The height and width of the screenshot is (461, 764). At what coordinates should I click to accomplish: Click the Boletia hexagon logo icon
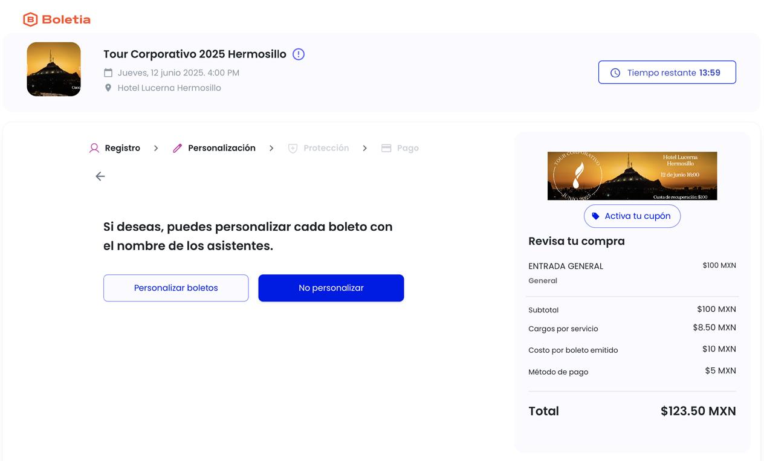tap(30, 19)
